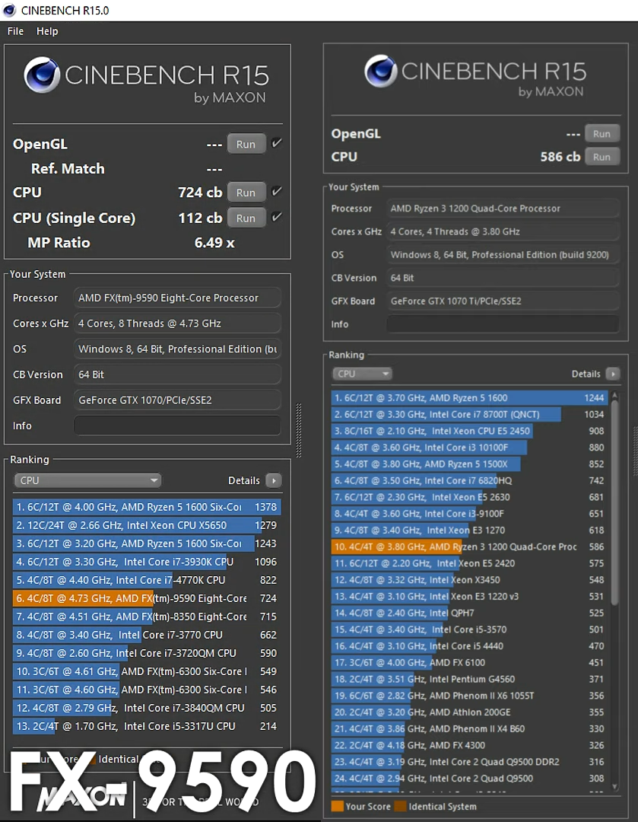This screenshot has height=822, width=638.
Task: Click the Info field in right panel
Action: [503, 324]
